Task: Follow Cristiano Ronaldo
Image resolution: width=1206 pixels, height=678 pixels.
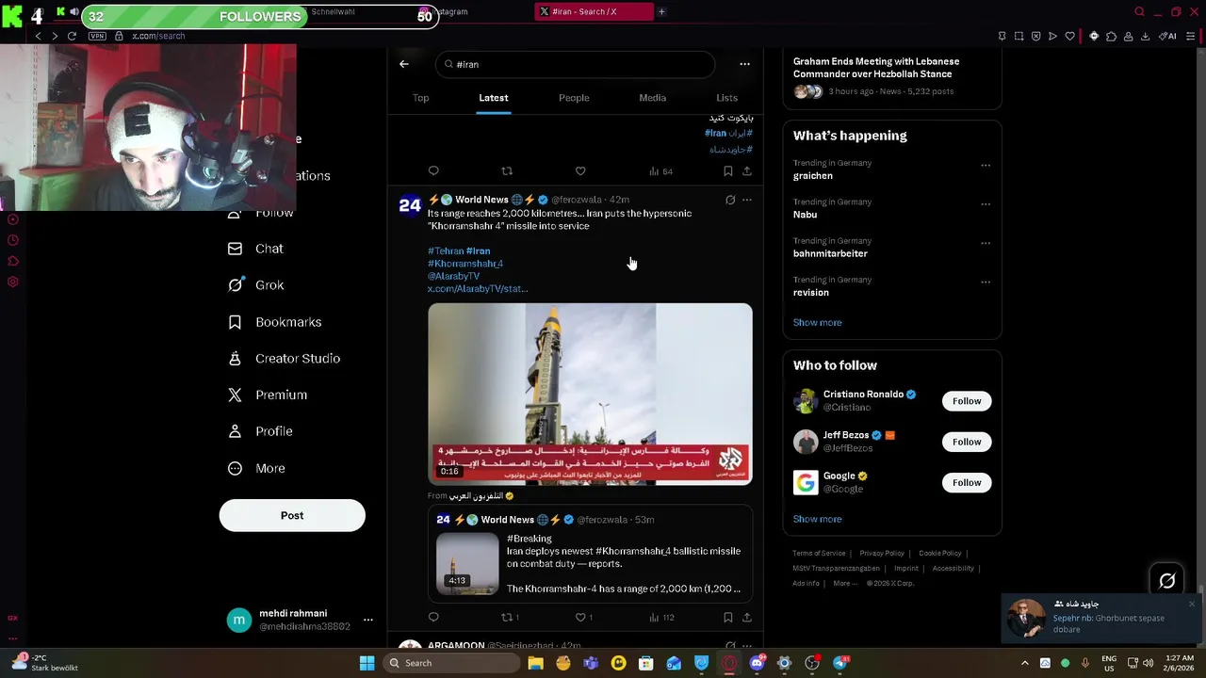Action: pos(967,401)
